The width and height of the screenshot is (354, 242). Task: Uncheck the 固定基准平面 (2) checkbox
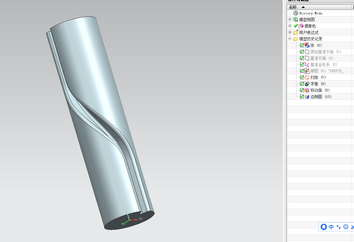(x=302, y=52)
